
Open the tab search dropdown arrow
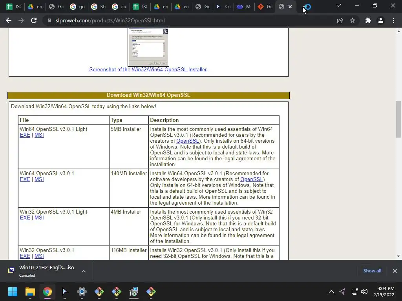tap(339, 5)
